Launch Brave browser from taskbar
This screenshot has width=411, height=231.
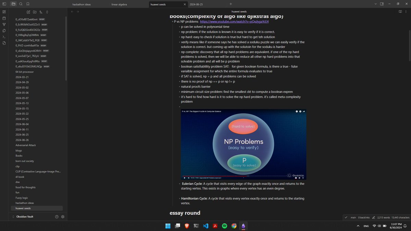coord(187,226)
